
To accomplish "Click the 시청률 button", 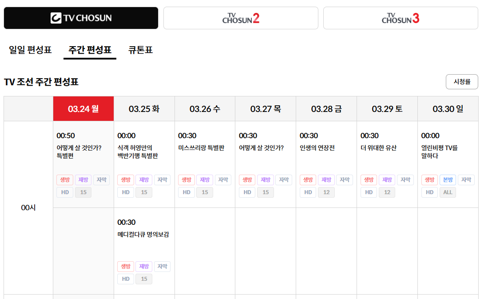I will click(x=462, y=82).
